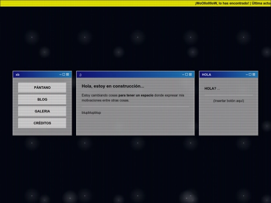271x203 pixels.
Task: Maximize the ;) window
Action: click(187, 74)
